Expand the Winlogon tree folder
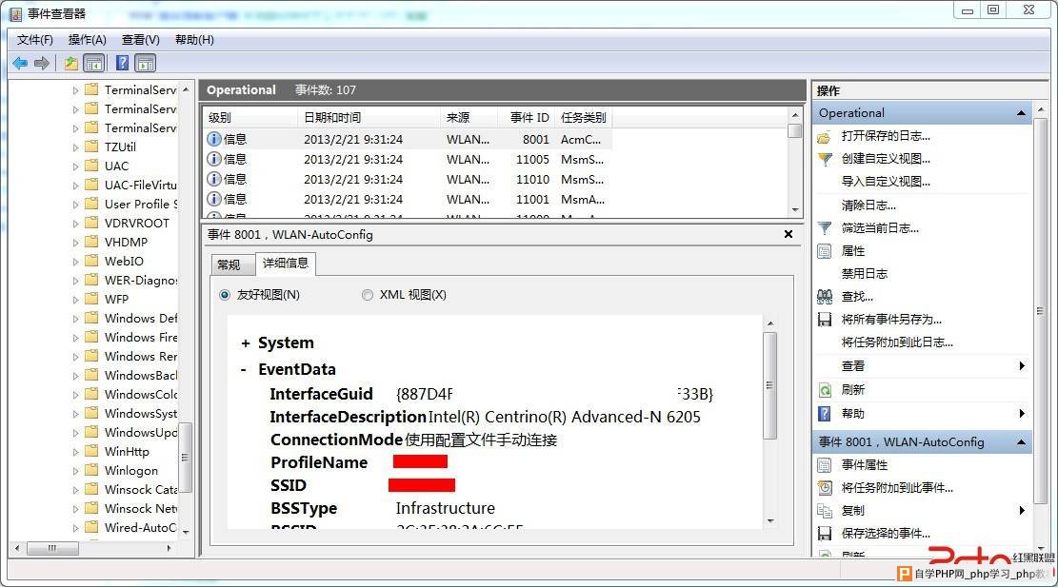Image resolution: width=1058 pixels, height=587 pixels. point(75,471)
